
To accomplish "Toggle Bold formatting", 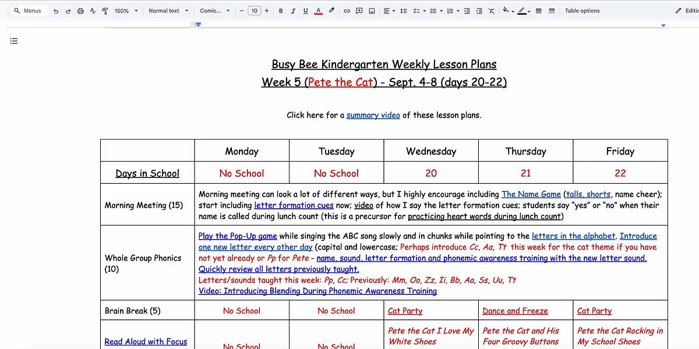I will 281,10.
